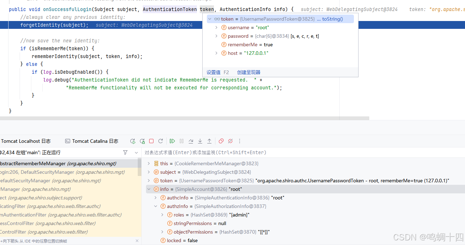The width and height of the screenshot is (465, 245).
Task: Click 'token' parameter in method signature
Action: pyautogui.click(x=207, y=9)
